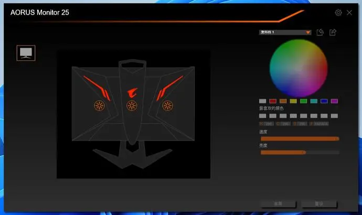This screenshot has height=215, width=362.
Task: Click the reset (重设) button beside apply
Action: [319, 203]
